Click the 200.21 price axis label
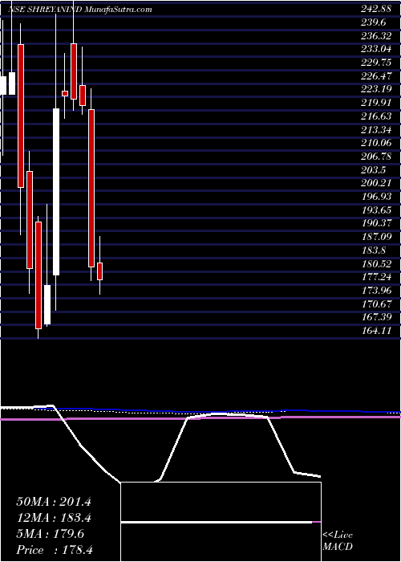This screenshot has height=562, width=401. coord(376,183)
